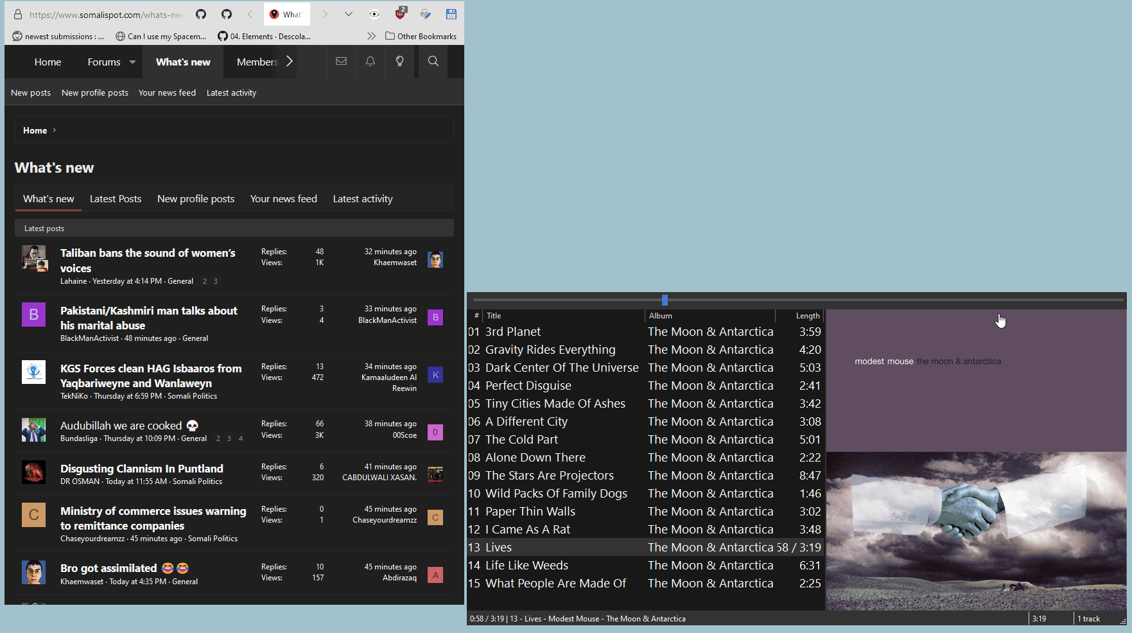This screenshot has width=1132, height=633.
Task: Open thread 'Taliban bans the sound of women's voices'
Action: point(148,261)
